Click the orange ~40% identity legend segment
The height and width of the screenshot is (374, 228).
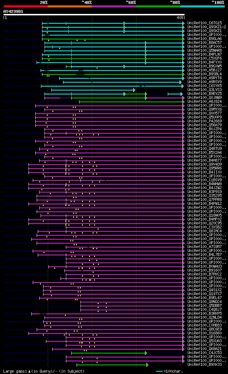(70, 6)
